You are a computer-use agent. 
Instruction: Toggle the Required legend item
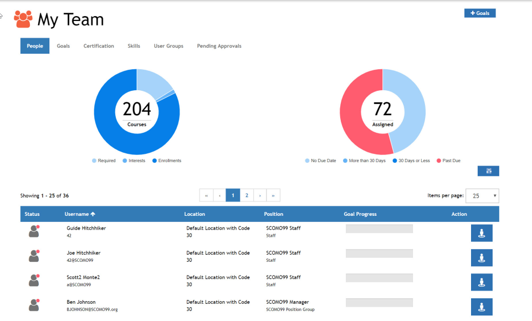104,161
